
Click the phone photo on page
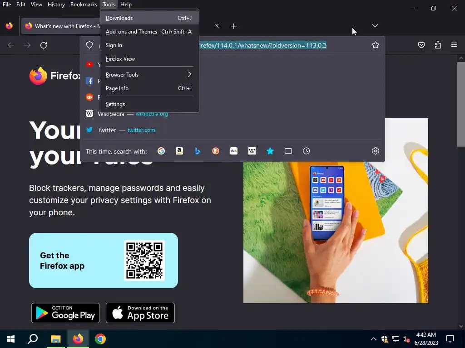(x=336, y=232)
